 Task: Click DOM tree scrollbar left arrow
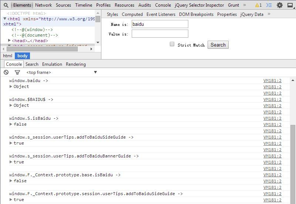[x=3, y=49]
